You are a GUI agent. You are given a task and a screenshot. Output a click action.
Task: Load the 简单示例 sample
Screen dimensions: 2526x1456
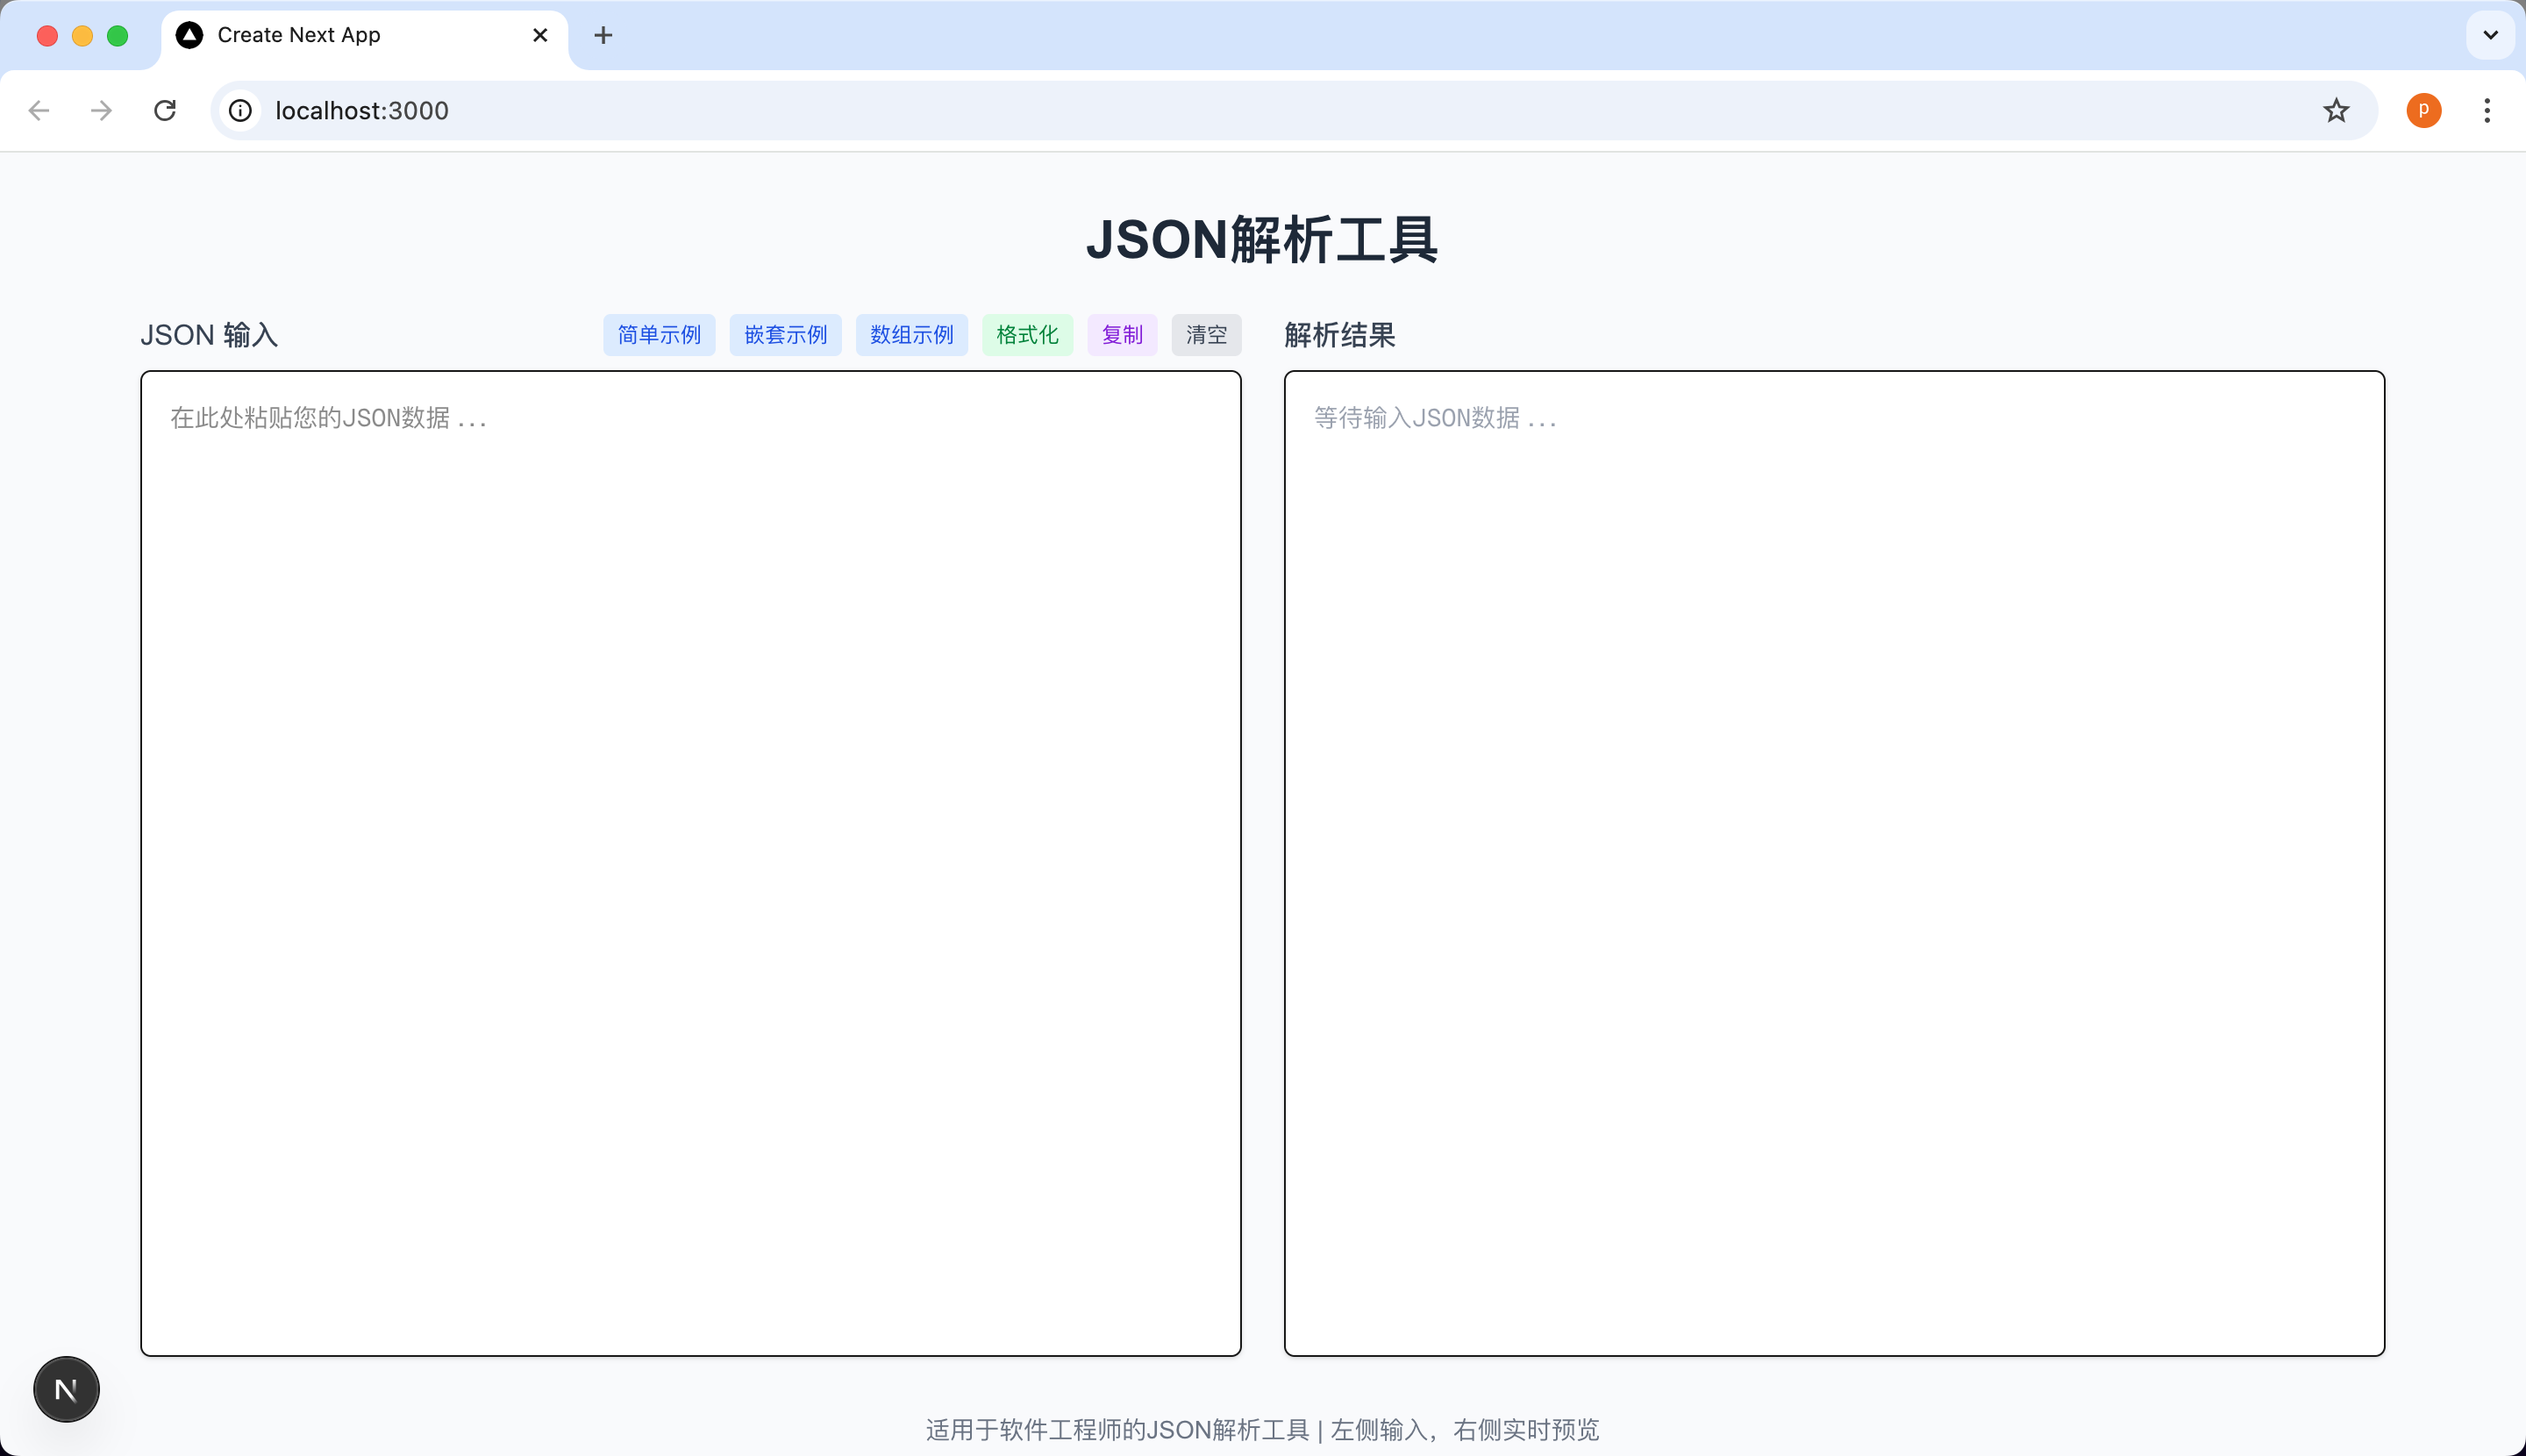(659, 335)
